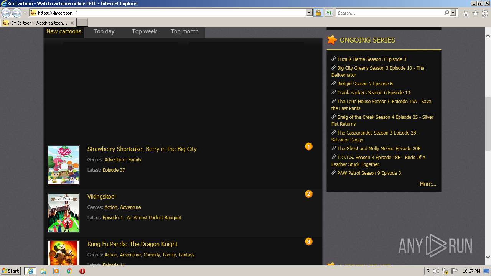Open The Ghost and Molly McGee Episode 20B

coord(379,149)
